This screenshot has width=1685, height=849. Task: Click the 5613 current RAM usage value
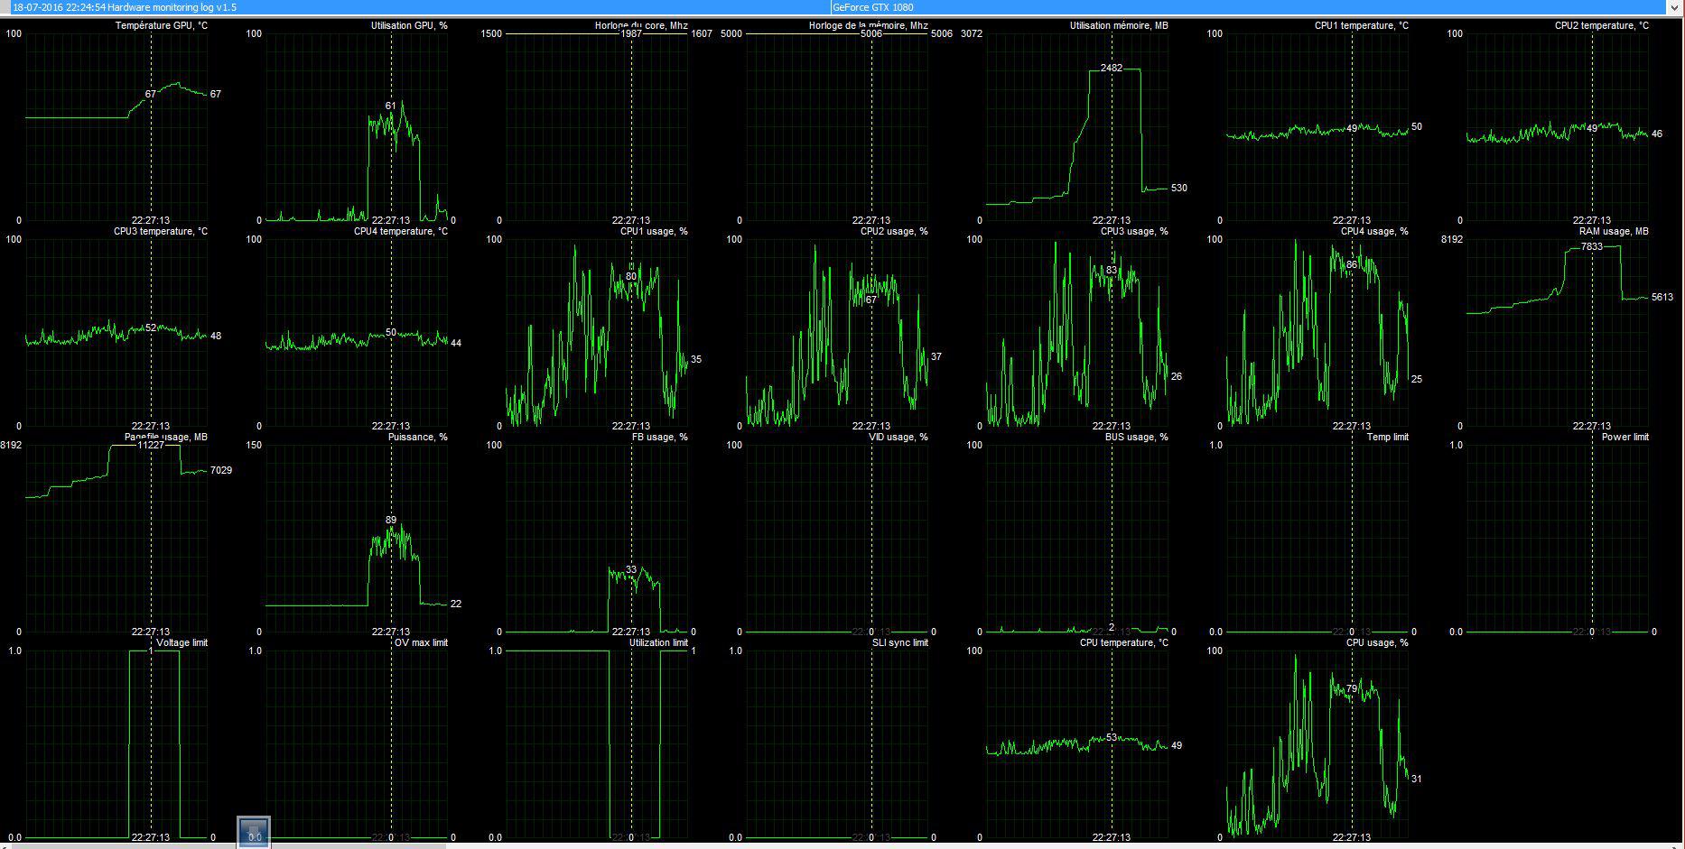coord(1662,297)
